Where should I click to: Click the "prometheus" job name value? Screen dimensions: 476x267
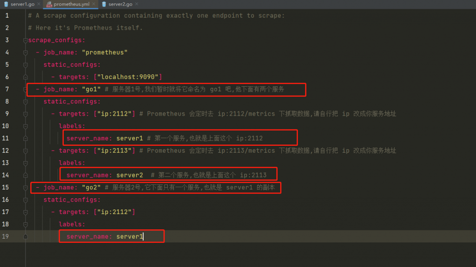pyautogui.click(x=105, y=52)
